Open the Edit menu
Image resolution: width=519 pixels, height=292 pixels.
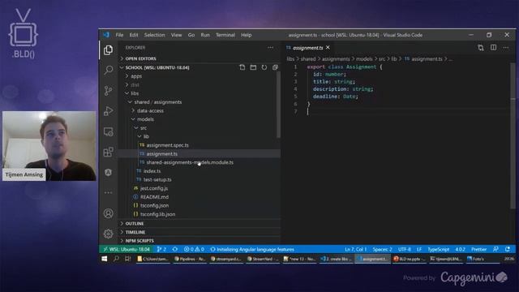coord(134,35)
